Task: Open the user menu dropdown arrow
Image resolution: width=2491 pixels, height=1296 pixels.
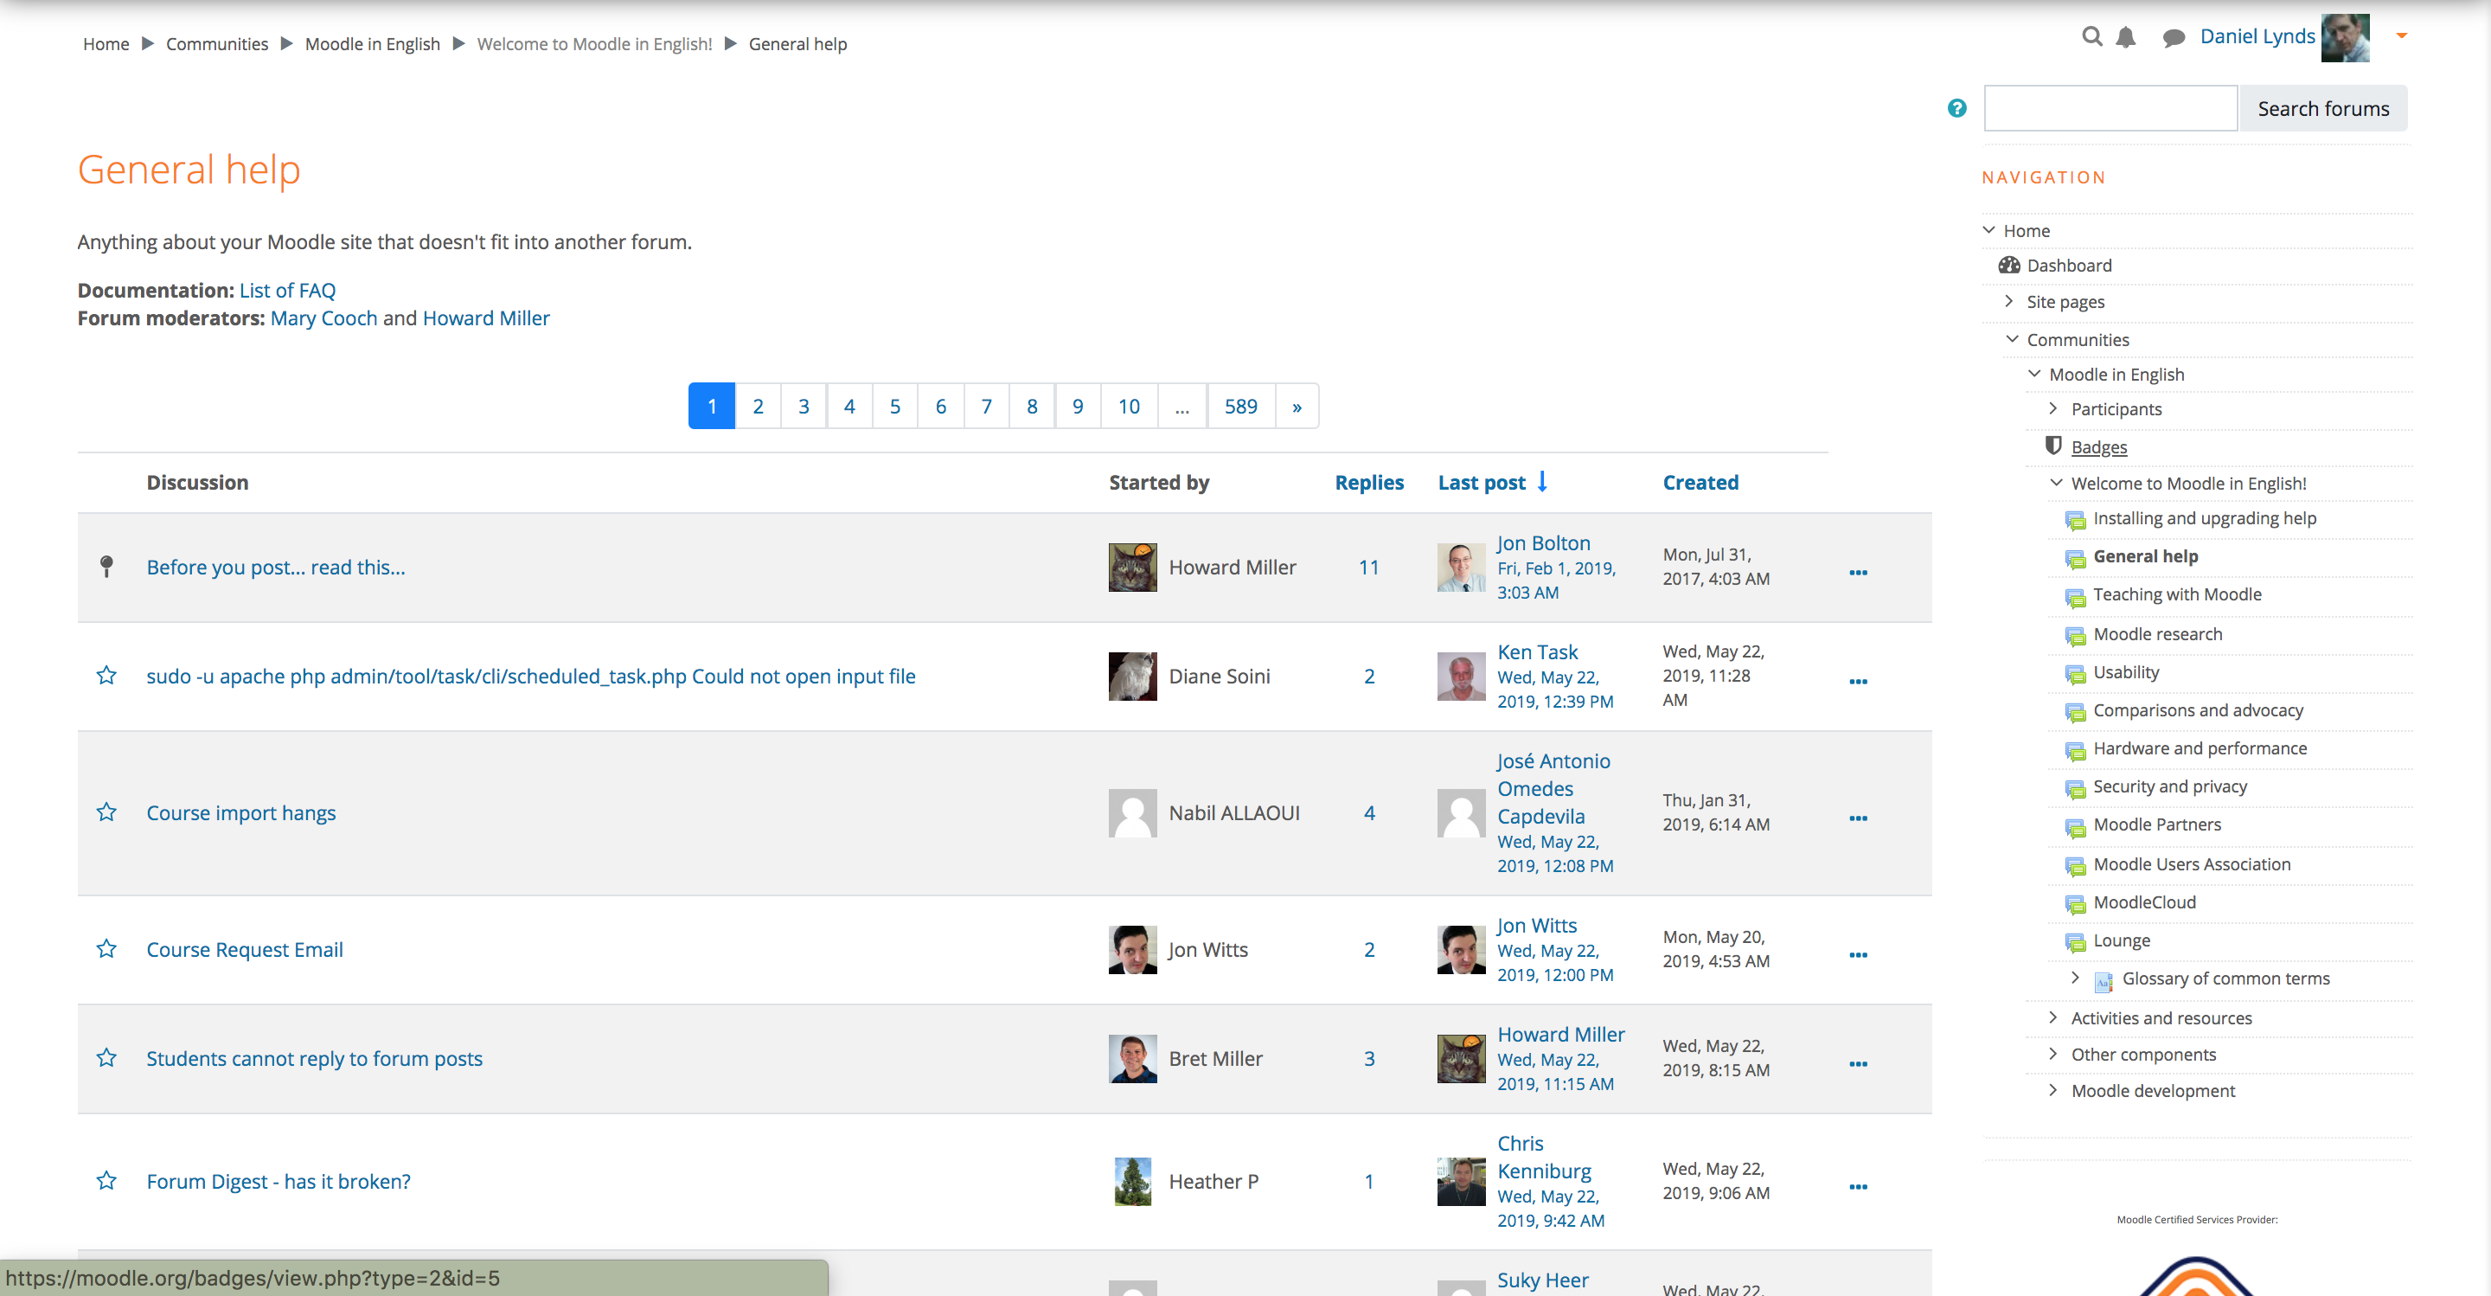Action: [2401, 35]
